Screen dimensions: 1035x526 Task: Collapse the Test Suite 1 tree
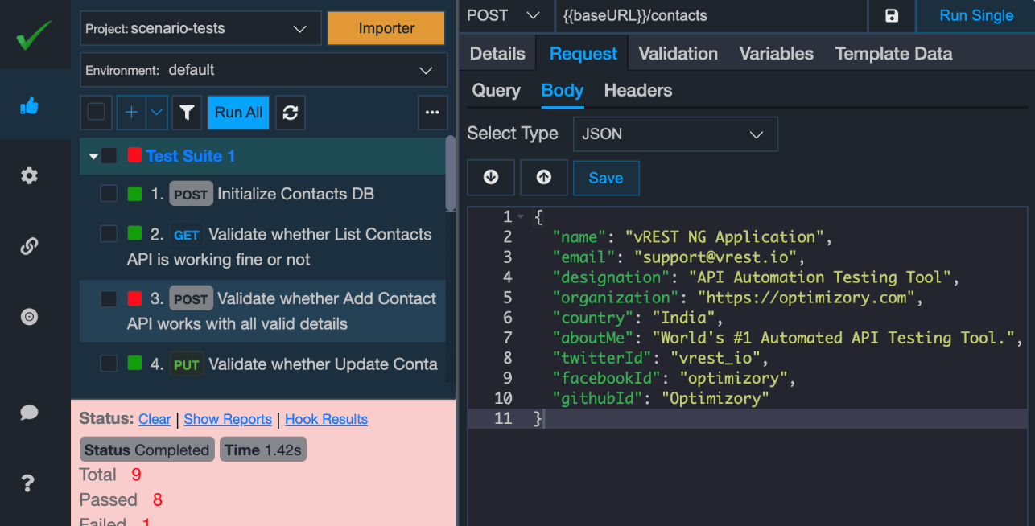click(x=93, y=157)
